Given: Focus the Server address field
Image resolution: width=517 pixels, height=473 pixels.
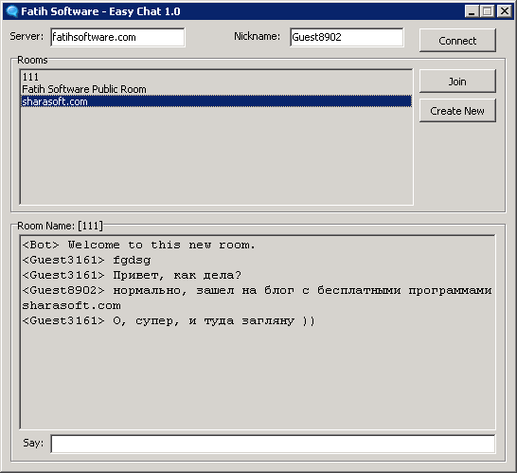Looking at the screenshot, I should [x=117, y=37].
